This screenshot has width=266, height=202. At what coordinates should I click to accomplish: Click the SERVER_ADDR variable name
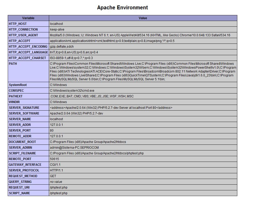pos(20,125)
